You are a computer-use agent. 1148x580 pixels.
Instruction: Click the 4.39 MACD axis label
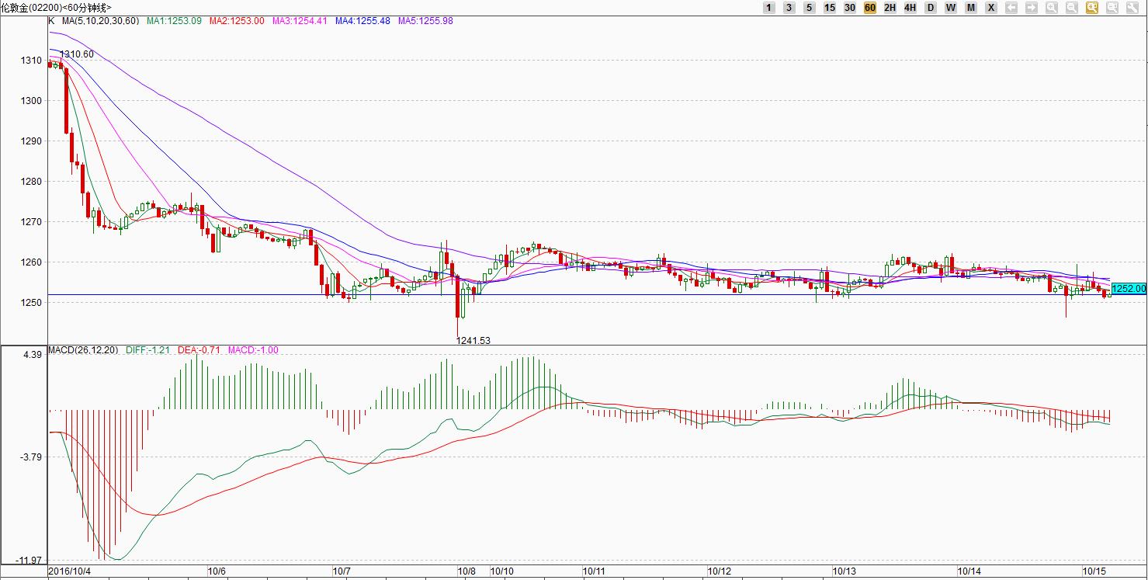32,355
